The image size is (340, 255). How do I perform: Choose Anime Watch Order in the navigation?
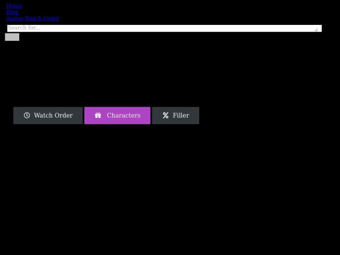[33, 18]
